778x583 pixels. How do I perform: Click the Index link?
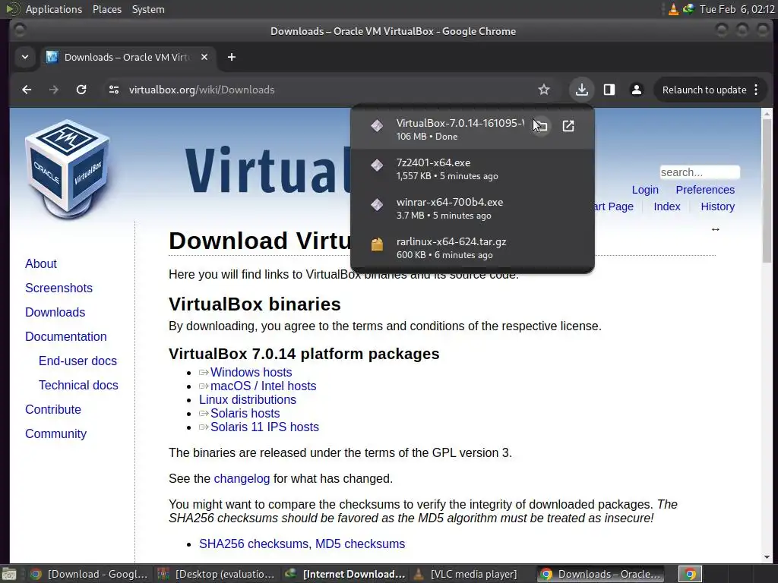point(667,206)
